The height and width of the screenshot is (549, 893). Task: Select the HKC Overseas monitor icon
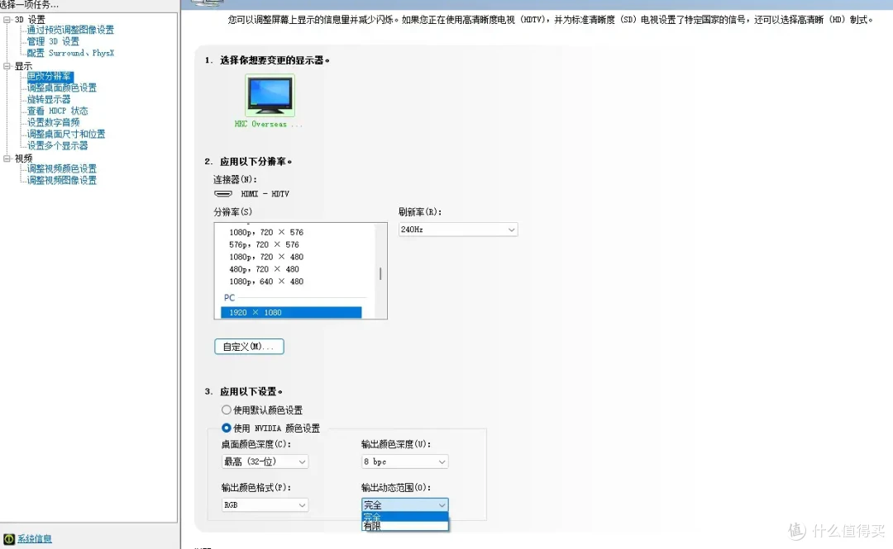point(270,95)
